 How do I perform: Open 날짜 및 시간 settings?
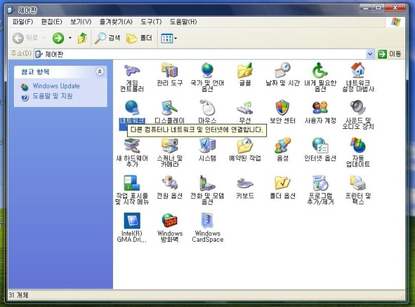[282, 71]
